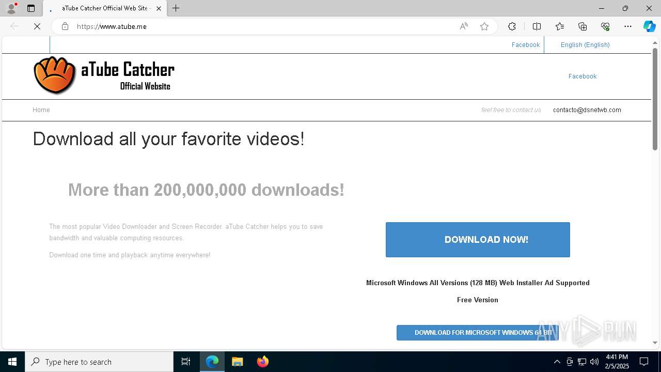
Task: Open the network tray icon
Action: pos(582,362)
